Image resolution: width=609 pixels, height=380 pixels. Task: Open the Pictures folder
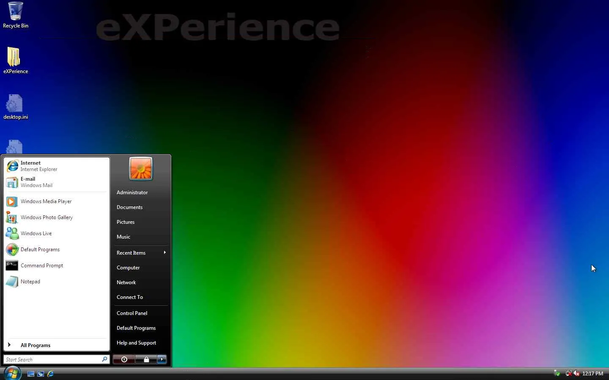(141, 222)
